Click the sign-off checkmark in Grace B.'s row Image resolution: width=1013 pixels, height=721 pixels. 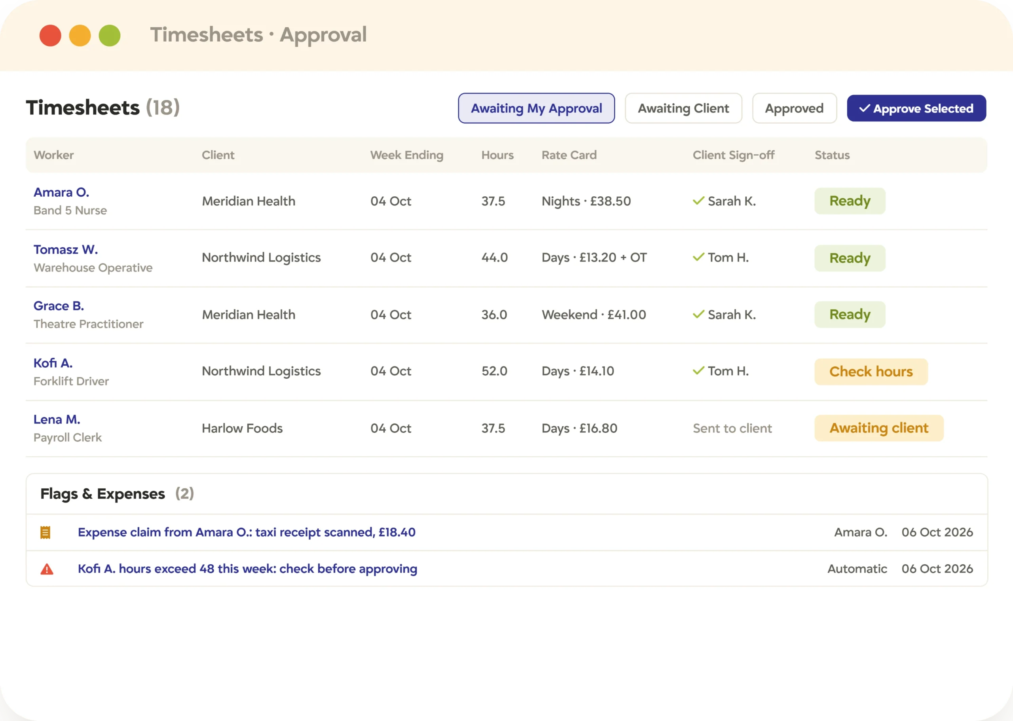(x=698, y=314)
